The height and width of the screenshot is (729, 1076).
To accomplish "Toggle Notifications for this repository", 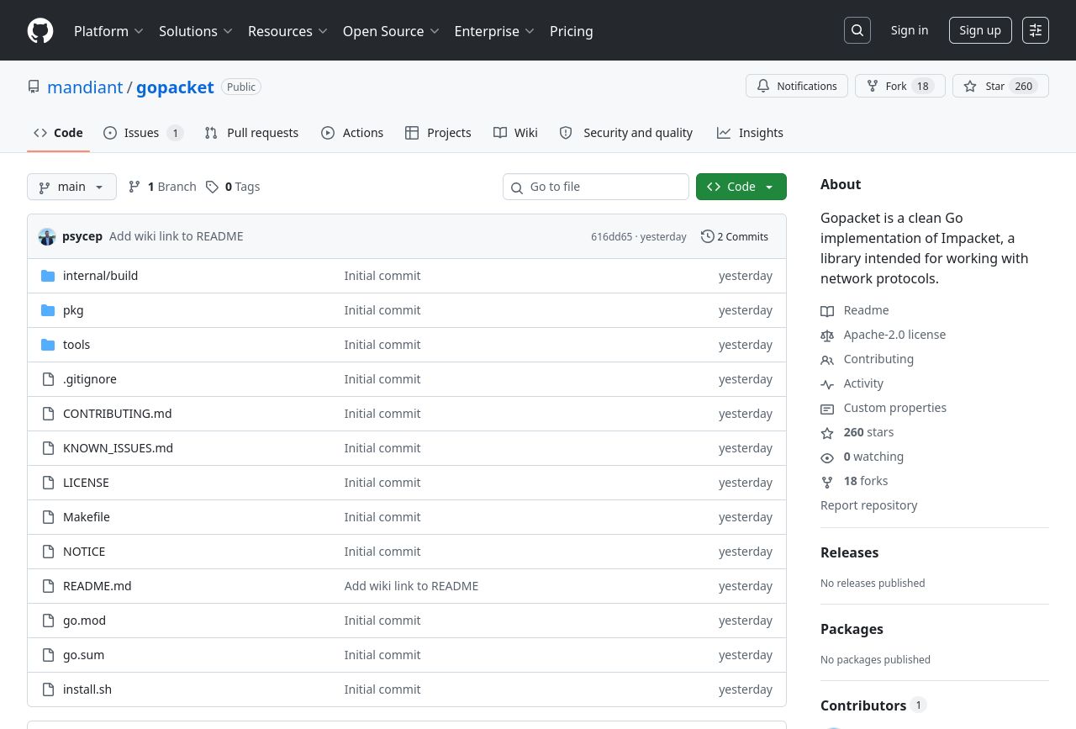I will pyautogui.click(x=796, y=87).
